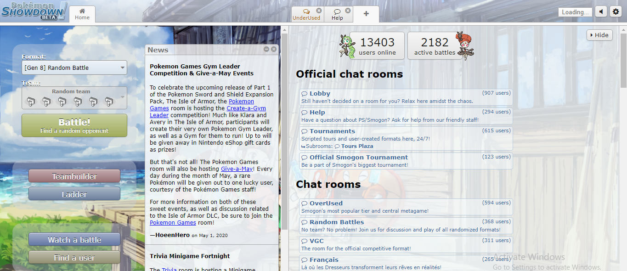This screenshot has width=627, height=271.
Task: Click Battle! to find a random opponent
Action: pos(74,126)
